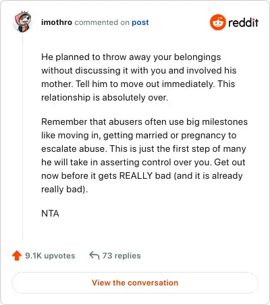Open the 73 replies label

coord(122,256)
